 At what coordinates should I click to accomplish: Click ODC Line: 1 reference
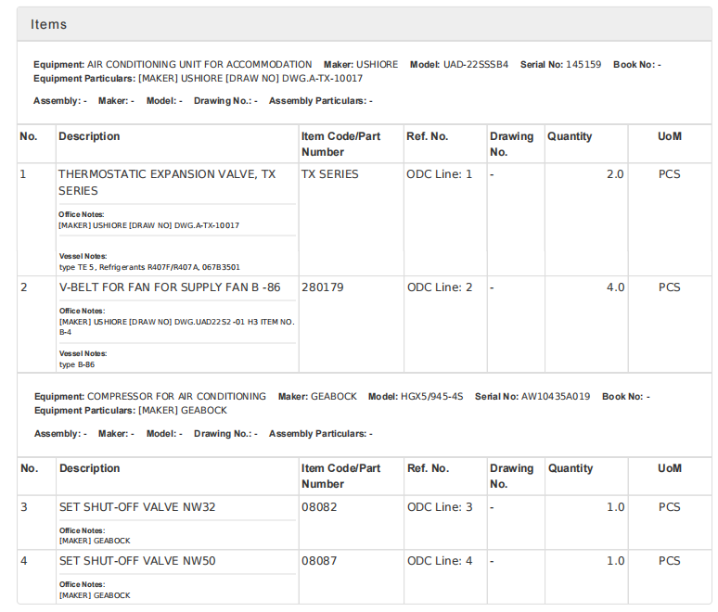(x=439, y=173)
